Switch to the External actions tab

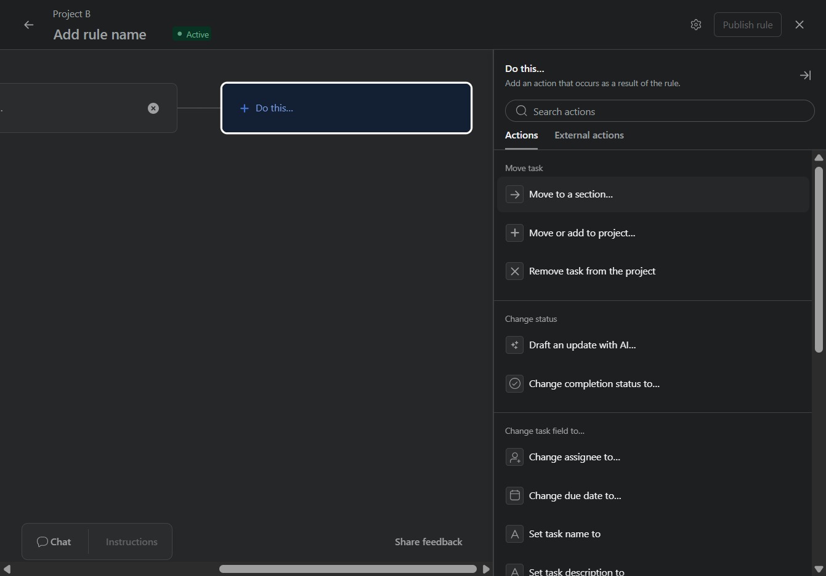point(589,135)
